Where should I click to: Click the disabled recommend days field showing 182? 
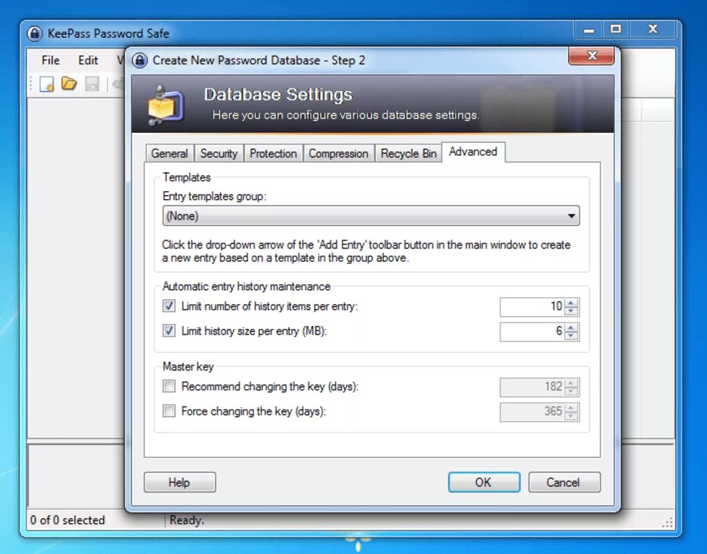pyautogui.click(x=532, y=387)
